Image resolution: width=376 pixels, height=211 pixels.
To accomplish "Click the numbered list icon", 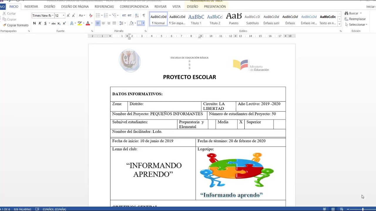I will pyautogui.click(x=106, y=16).
